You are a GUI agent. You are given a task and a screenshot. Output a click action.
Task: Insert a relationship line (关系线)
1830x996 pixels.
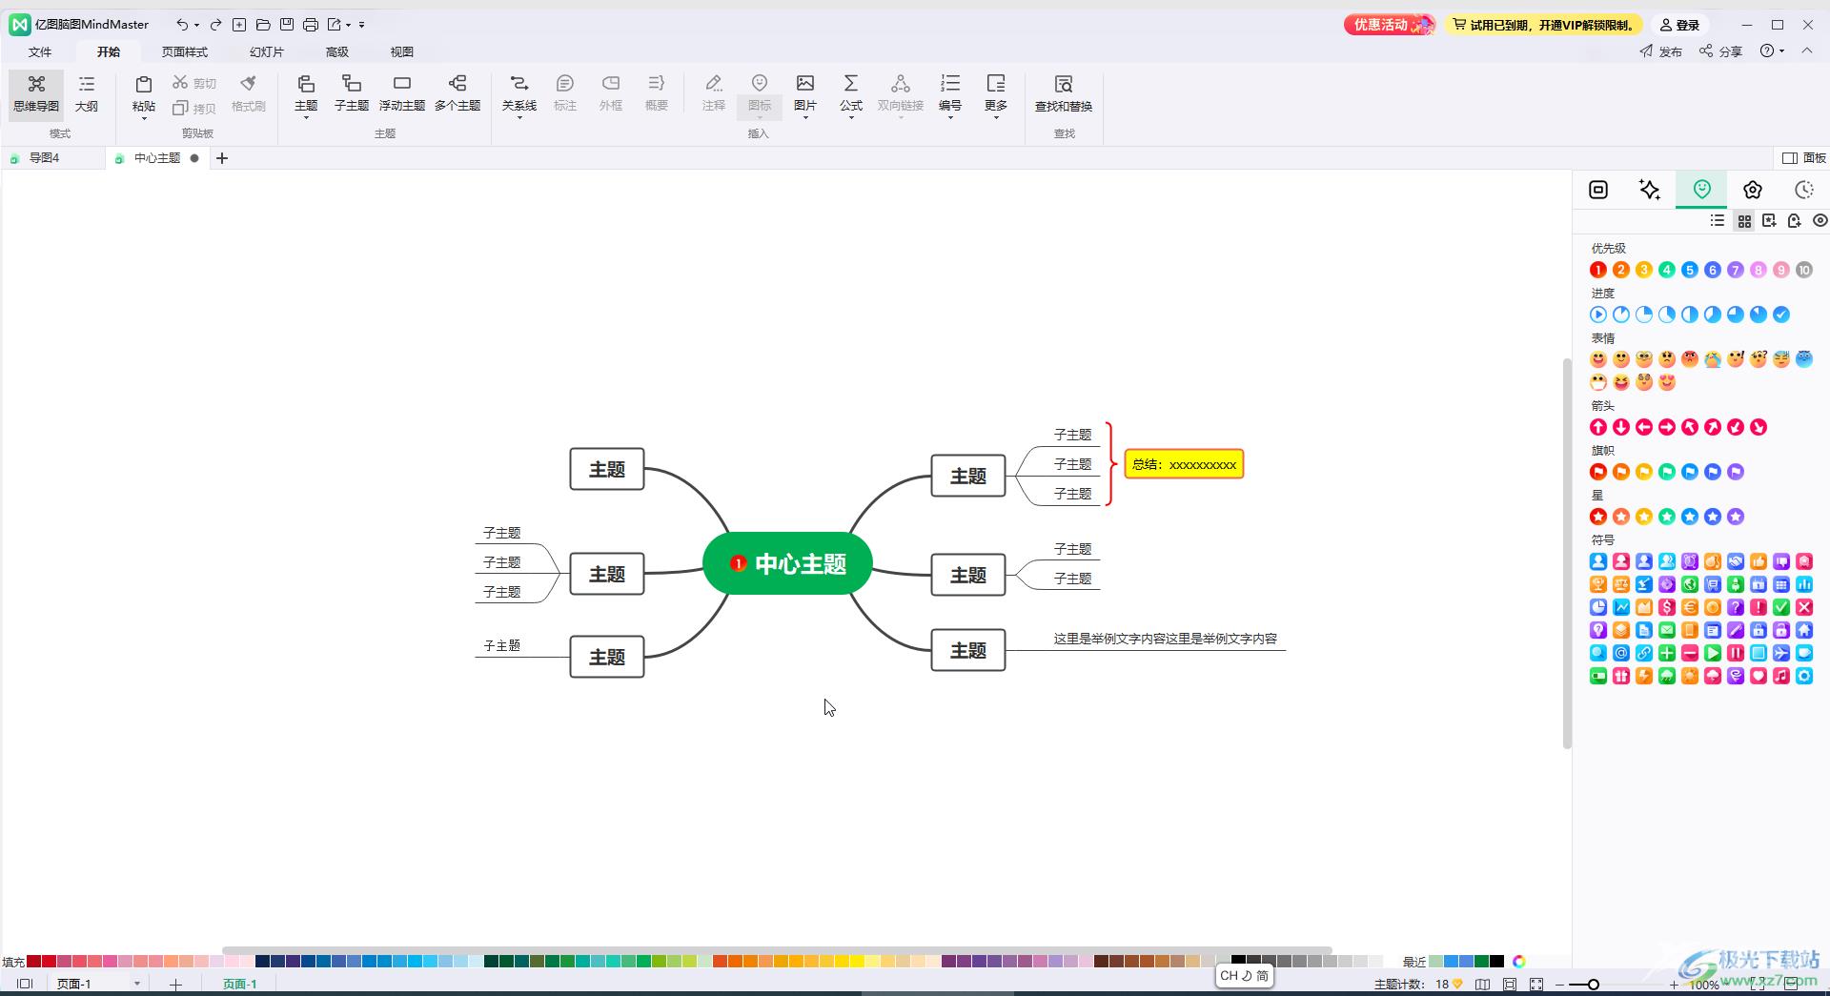point(519,93)
